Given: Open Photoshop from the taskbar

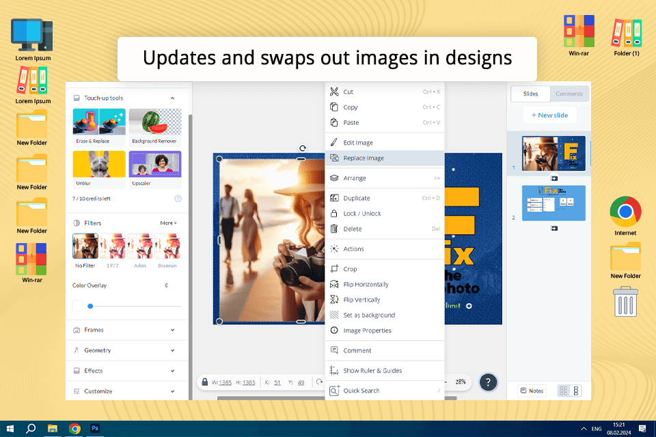Looking at the screenshot, I should [x=95, y=429].
